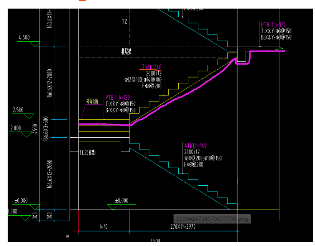Viewport: 315px width, 246px height.
Task: Click B:X&Y:Φ8@150 under the upper-landing PTB-1
Action: point(276,37)
